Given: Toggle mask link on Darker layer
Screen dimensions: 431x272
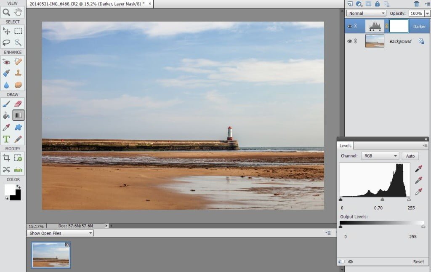Looking at the screenshot, I should coord(387,26).
